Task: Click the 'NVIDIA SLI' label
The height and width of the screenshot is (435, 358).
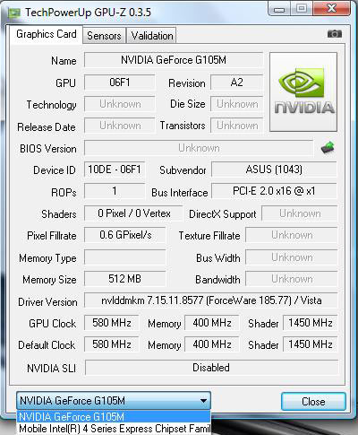Action: click(x=51, y=369)
